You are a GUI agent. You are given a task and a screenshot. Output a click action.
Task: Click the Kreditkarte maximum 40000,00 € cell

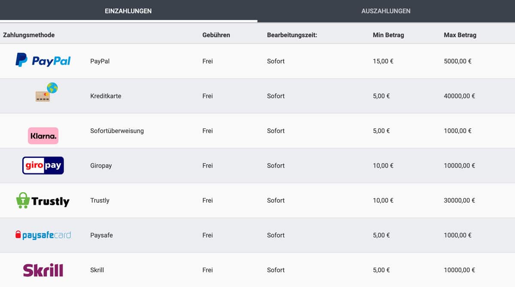459,96
